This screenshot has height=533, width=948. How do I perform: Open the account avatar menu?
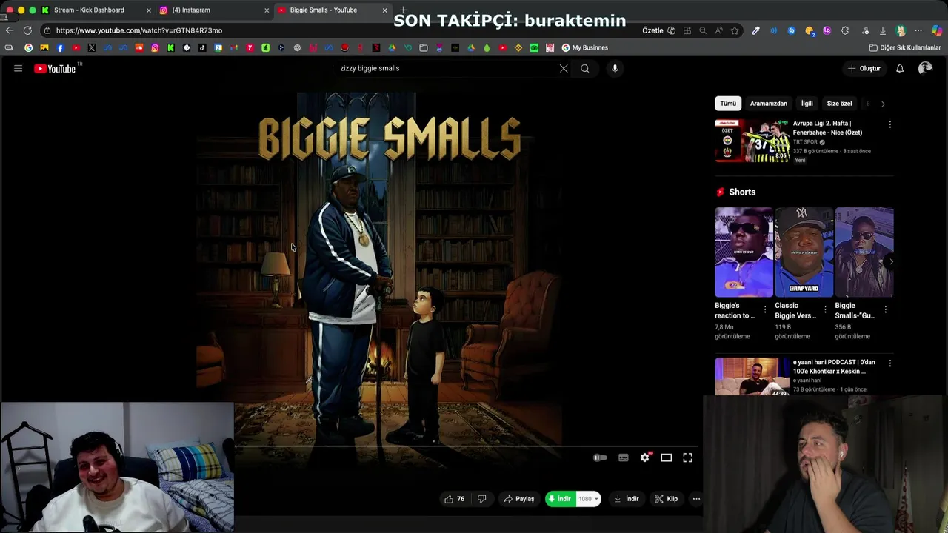pos(925,68)
